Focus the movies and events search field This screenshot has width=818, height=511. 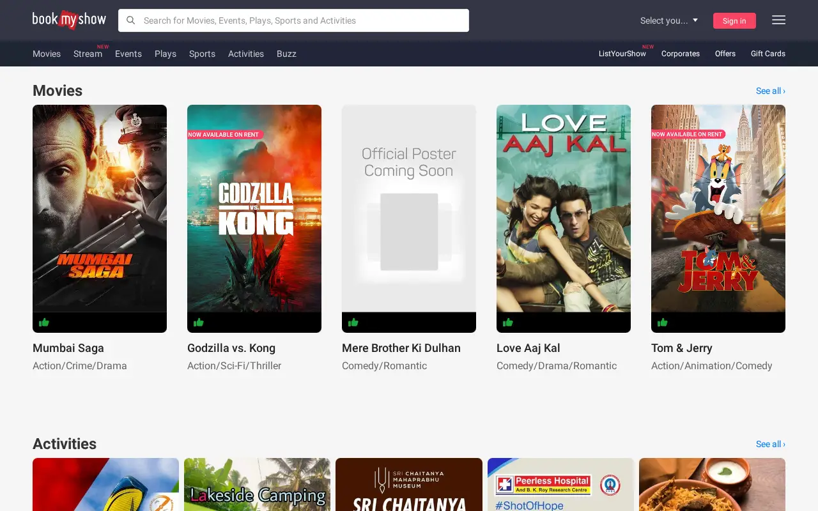pyautogui.click(x=293, y=20)
